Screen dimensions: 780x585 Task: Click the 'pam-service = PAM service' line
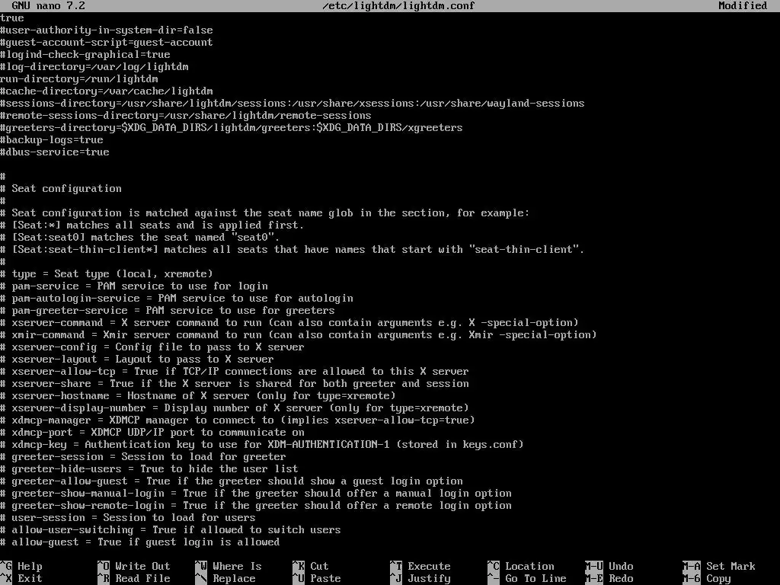(134, 286)
